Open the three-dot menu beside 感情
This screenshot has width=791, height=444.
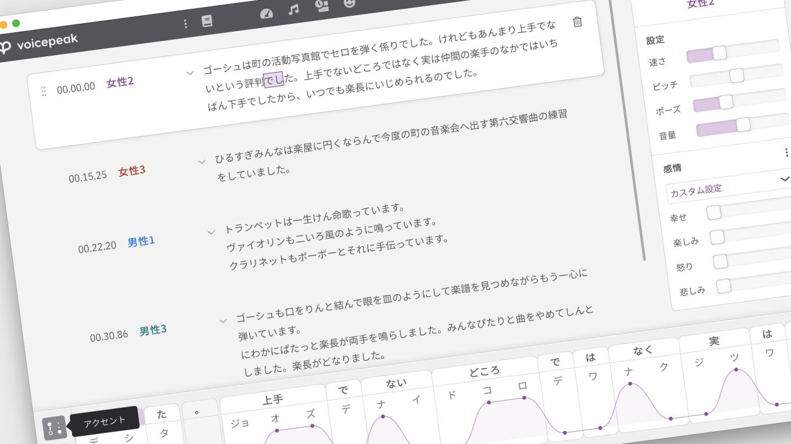click(786, 152)
